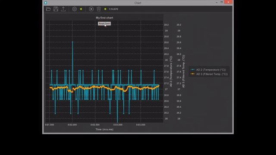Click the 0:01.500 time axis tick label

point(50,125)
